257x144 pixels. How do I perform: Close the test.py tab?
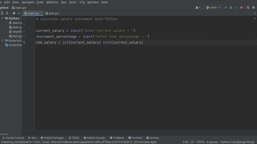(61, 13)
